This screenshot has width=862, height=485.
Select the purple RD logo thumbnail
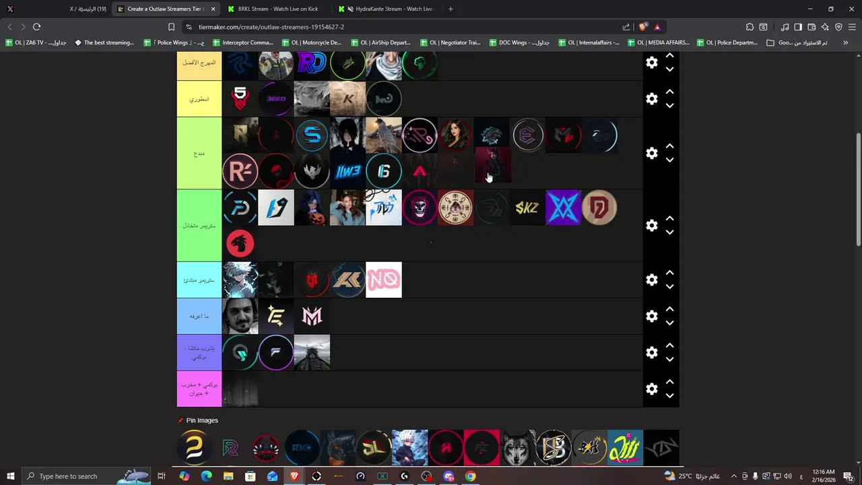[x=312, y=65]
